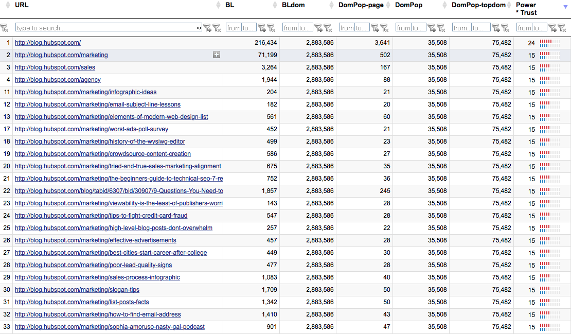Viewport: 571px width, 334px height.
Task: Select the BL value 71,199 cell
Action: (251, 55)
